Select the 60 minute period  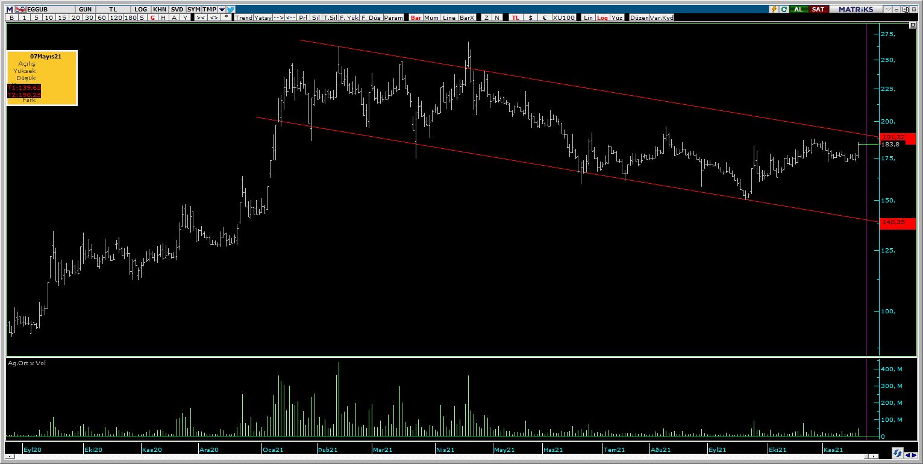click(x=102, y=18)
